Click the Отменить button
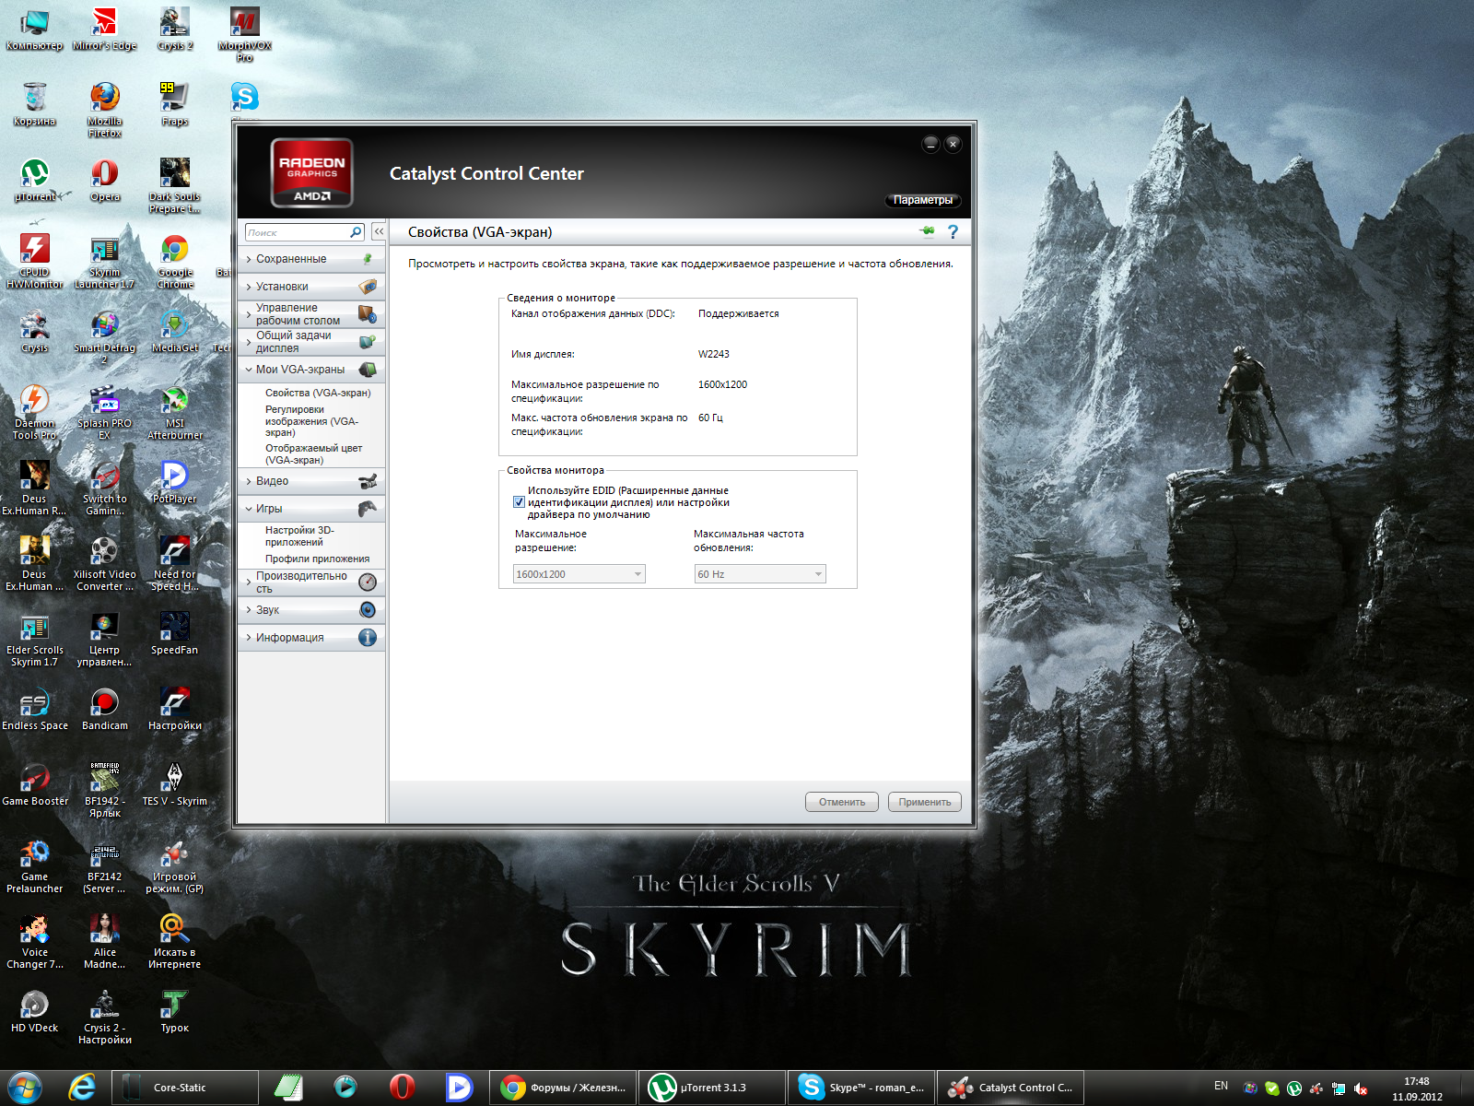Image resolution: width=1474 pixels, height=1106 pixels. click(x=842, y=802)
